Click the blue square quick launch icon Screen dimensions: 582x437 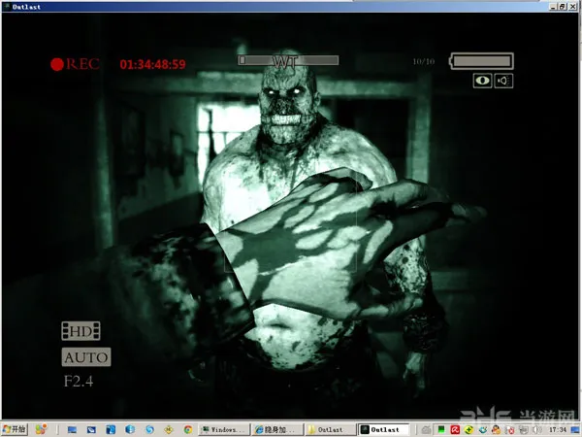pos(111,430)
